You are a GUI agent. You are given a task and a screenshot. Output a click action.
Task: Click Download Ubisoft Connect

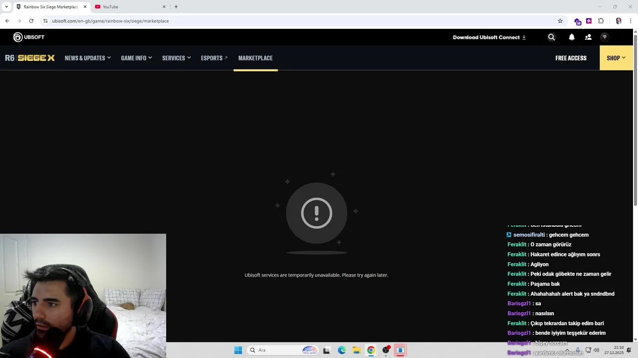[x=489, y=37]
